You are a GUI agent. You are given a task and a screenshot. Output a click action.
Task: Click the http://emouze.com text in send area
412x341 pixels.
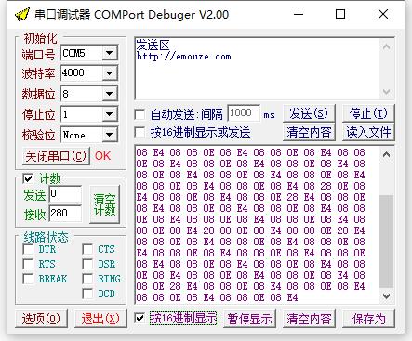click(183, 57)
